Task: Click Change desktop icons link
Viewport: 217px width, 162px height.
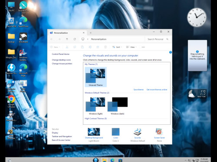Action: tap(61, 60)
